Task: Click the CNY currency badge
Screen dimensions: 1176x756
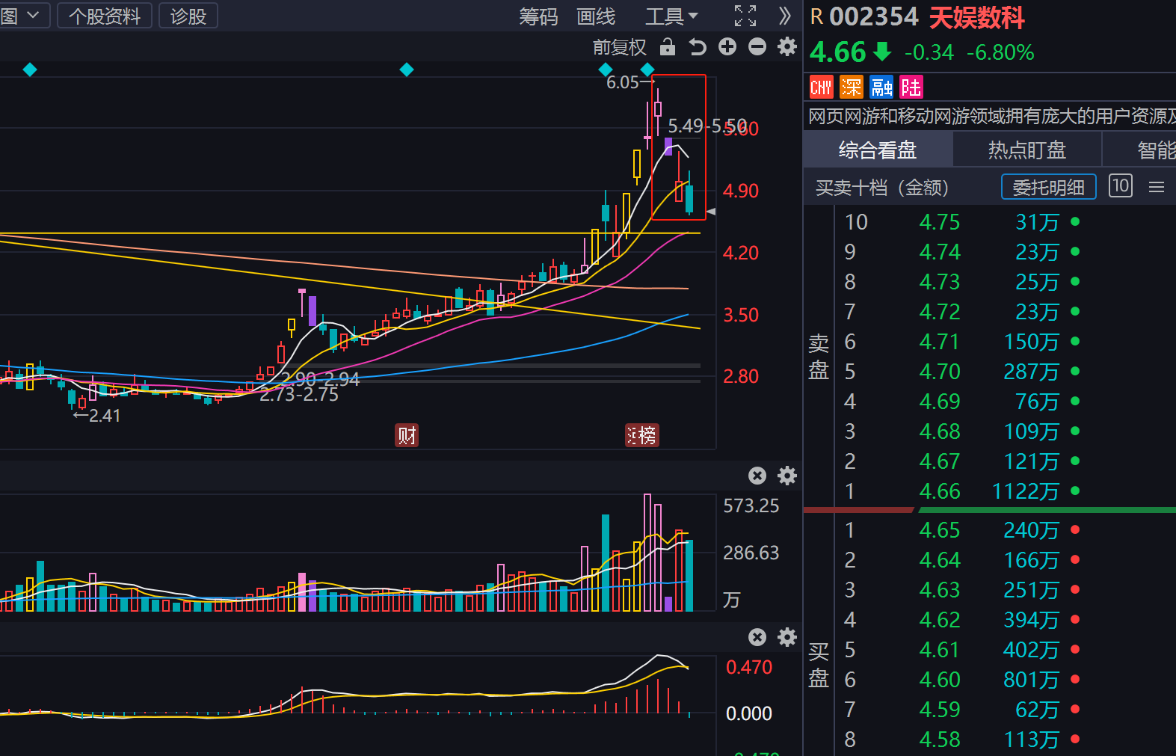Action: coord(822,87)
